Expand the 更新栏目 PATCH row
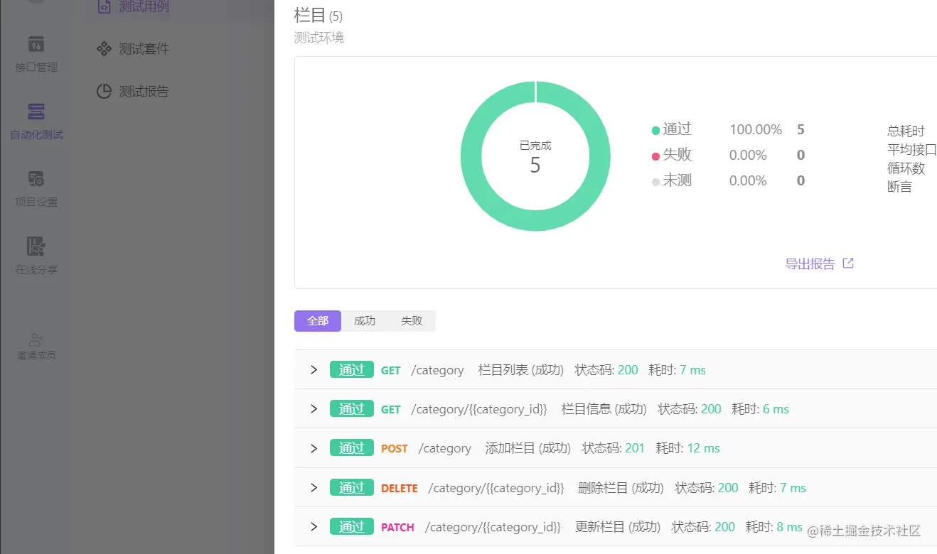This screenshot has height=554, width=937. pyautogui.click(x=314, y=527)
